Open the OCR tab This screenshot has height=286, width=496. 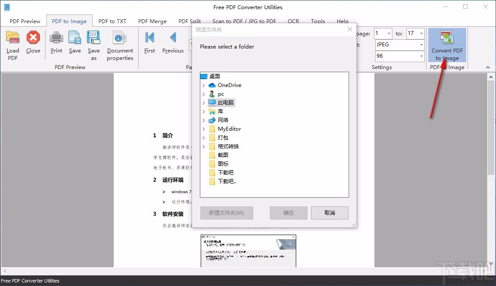click(x=293, y=21)
